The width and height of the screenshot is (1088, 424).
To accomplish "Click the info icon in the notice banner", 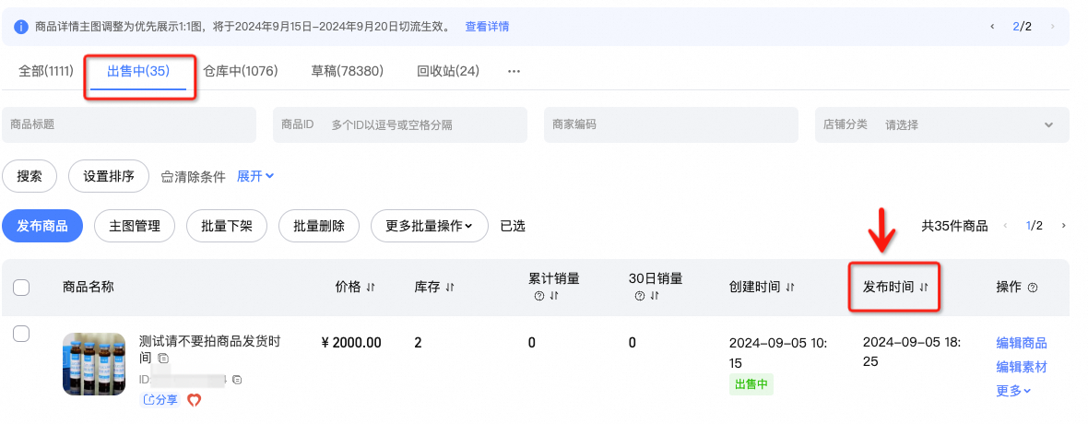I will 21,27.
